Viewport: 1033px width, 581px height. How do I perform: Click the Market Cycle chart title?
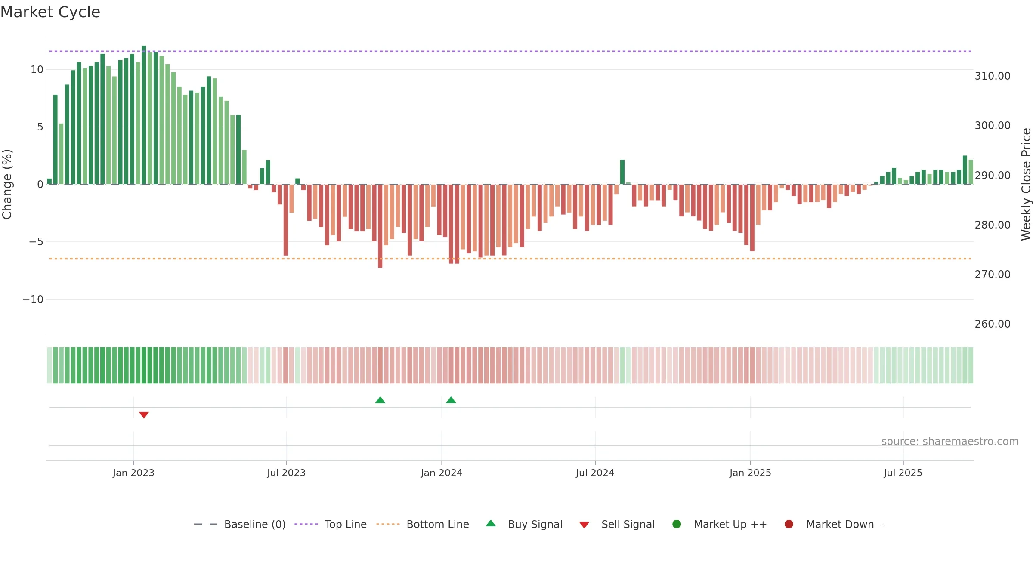[x=50, y=12]
